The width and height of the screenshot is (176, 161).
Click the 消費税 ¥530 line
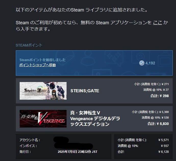(155, 118)
